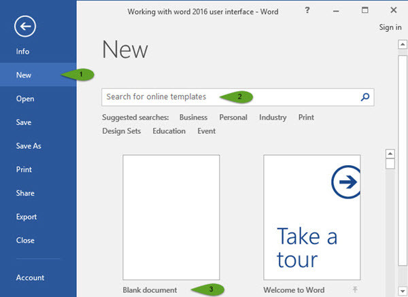Click the search magnifier icon
Image resolution: width=408 pixels, height=297 pixels.
pyautogui.click(x=365, y=97)
